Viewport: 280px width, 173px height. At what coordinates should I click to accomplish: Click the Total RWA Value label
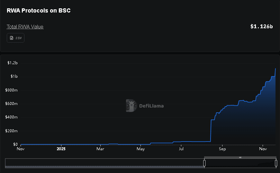click(x=25, y=27)
